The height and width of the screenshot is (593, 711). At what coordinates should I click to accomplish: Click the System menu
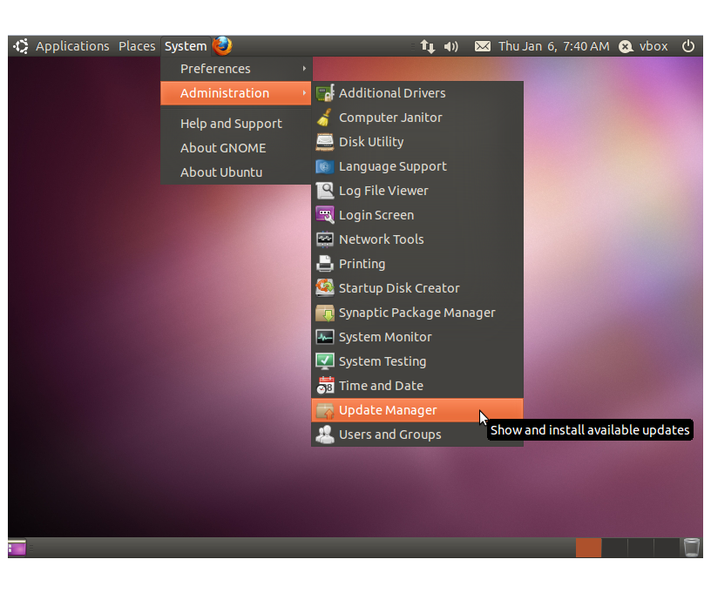tap(186, 46)
